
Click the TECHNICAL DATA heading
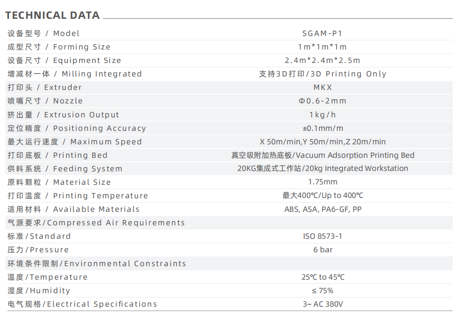[52, 16]
